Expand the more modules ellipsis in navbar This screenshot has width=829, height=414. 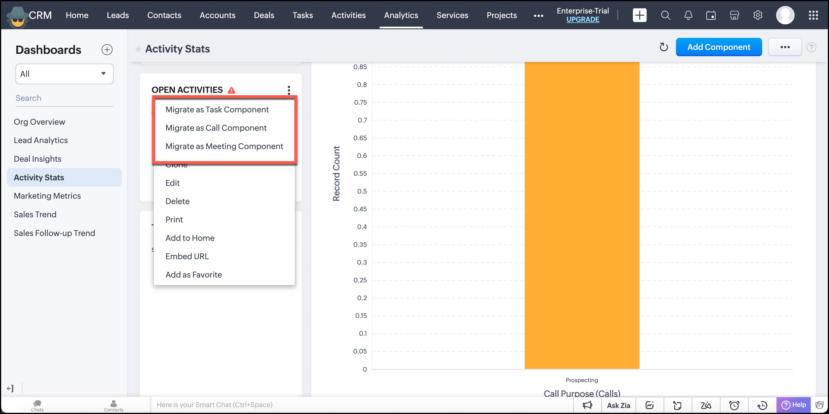click(x=538, y=15)
